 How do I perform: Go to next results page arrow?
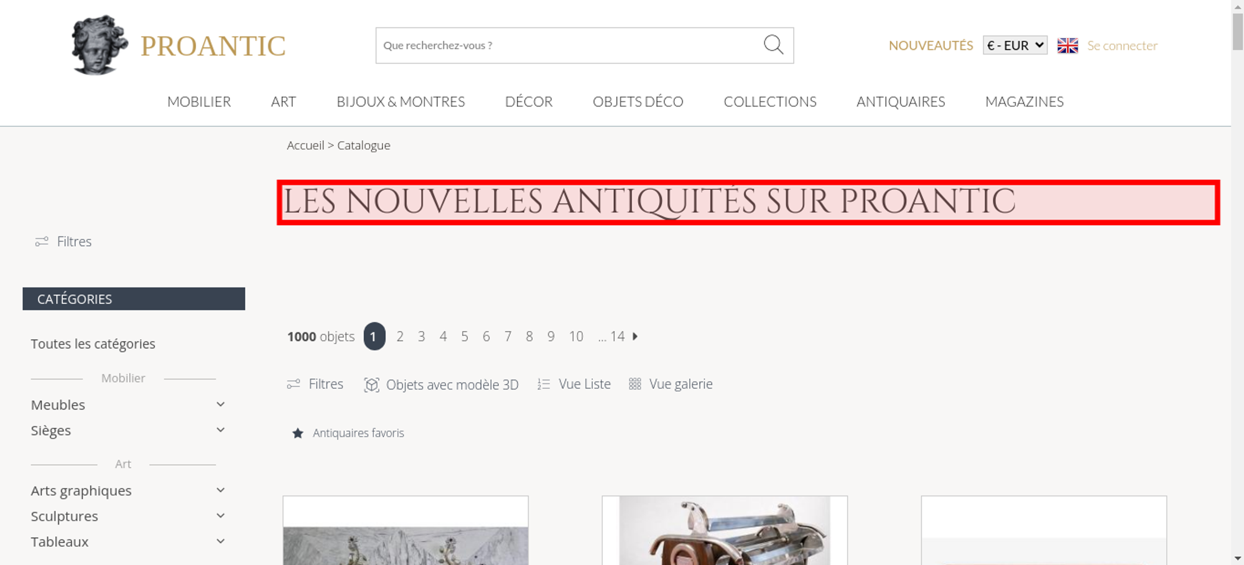click(x=635, y=337)
